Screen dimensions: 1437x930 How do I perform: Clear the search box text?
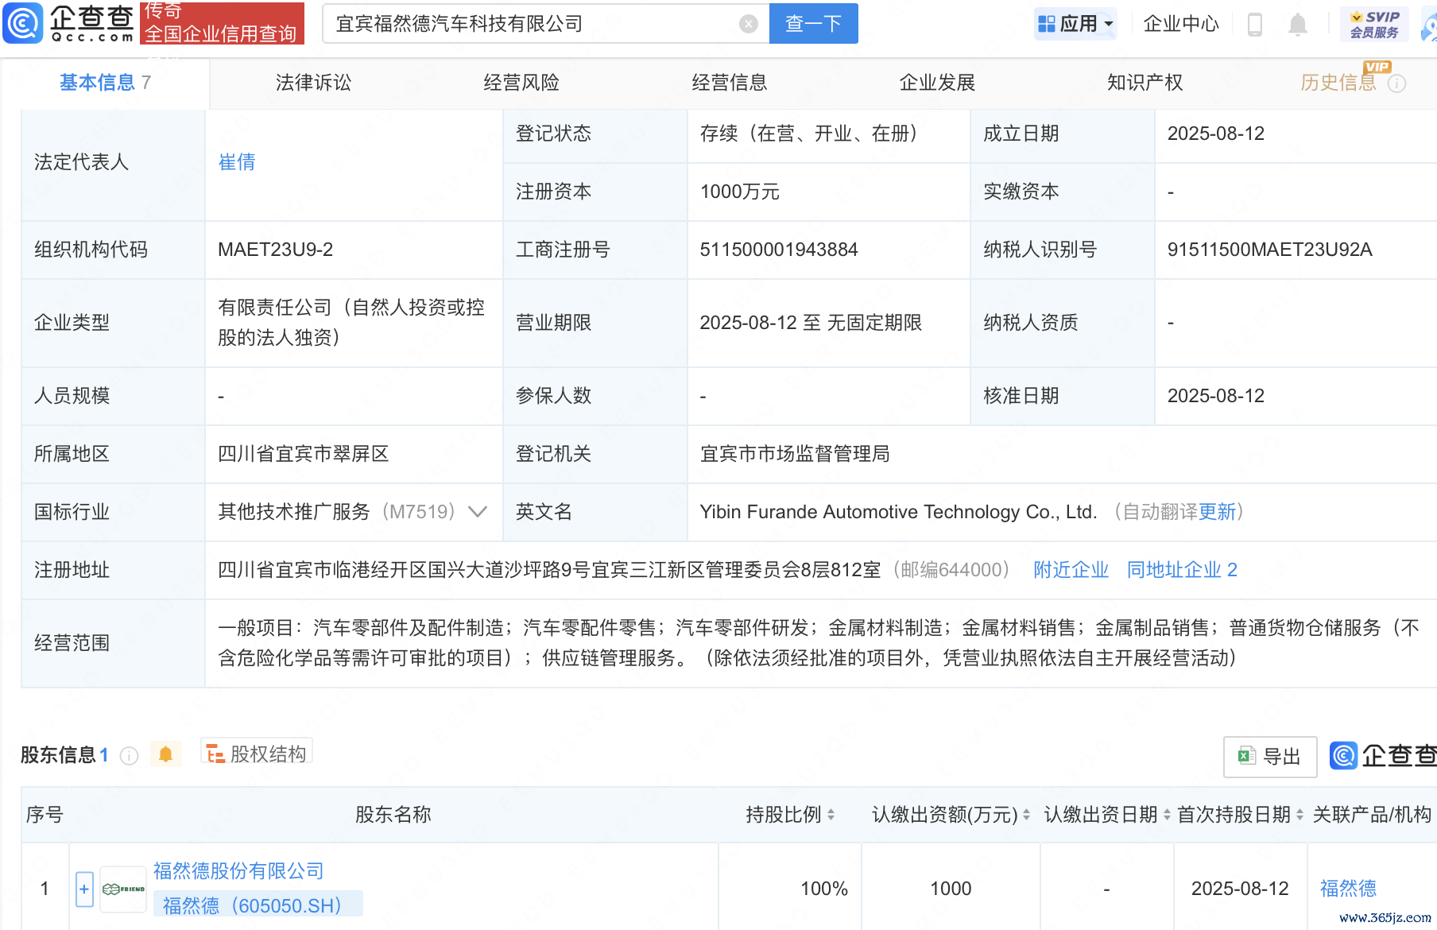coord(748,24)
